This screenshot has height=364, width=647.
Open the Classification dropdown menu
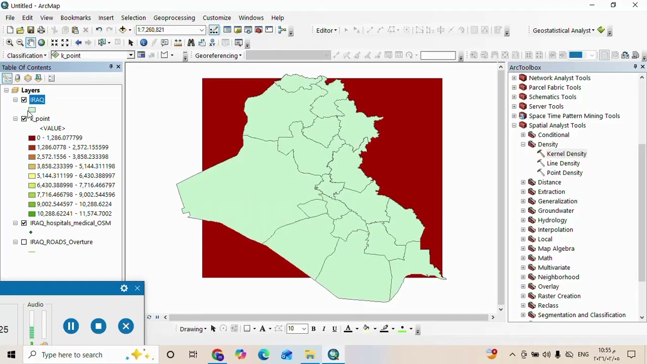tap(27, 56)
